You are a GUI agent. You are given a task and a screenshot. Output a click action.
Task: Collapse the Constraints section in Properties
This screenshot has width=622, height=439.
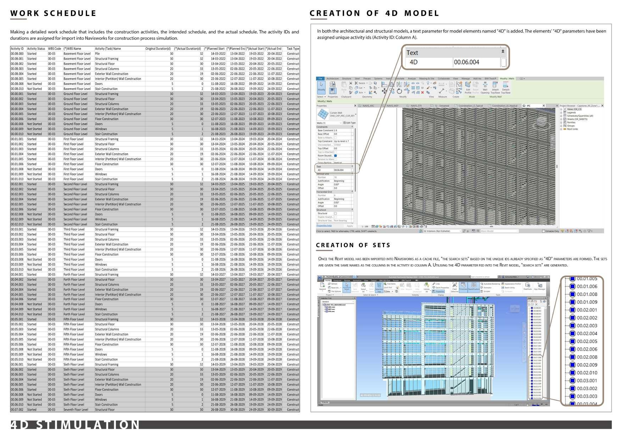(352, 126)
